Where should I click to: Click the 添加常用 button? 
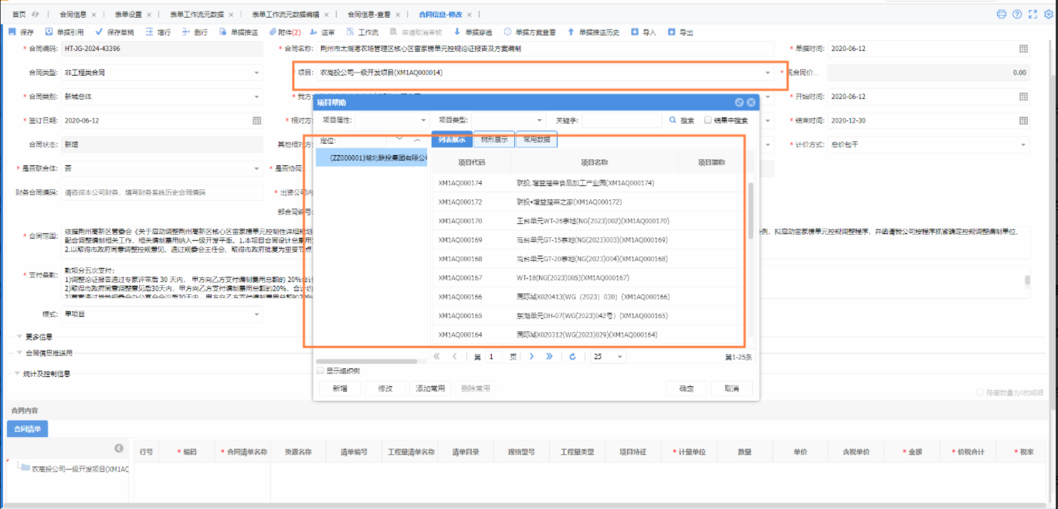pos(430,389)
